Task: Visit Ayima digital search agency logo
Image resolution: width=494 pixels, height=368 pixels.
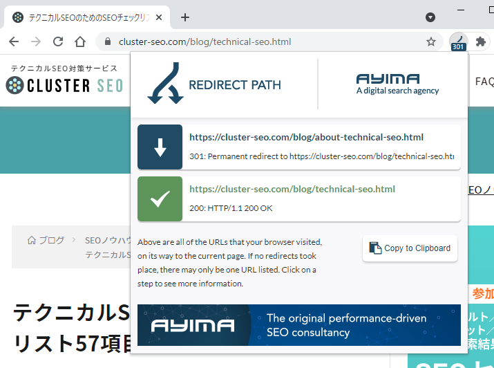Action: click(x=397, y=84)
